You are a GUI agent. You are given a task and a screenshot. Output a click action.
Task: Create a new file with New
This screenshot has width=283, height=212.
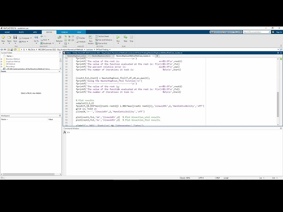[3, 38]
